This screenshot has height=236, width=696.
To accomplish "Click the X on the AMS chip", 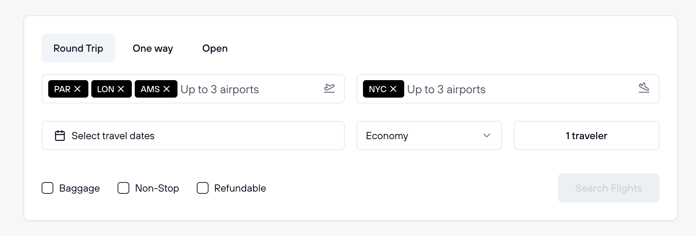I will 167,88.
